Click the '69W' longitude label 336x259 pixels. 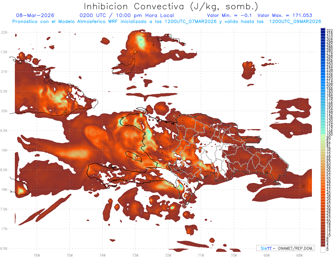[x=267, y=255]
